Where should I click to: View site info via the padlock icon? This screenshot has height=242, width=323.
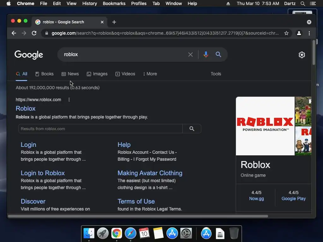pyautogui.click(x=47, y=33)
